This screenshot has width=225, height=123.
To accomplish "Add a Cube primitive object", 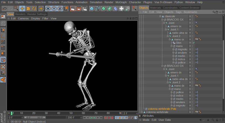I will click(x=92, y=8).
